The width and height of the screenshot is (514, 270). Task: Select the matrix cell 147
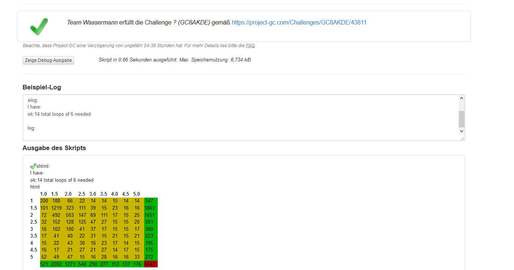click(82, 215)
